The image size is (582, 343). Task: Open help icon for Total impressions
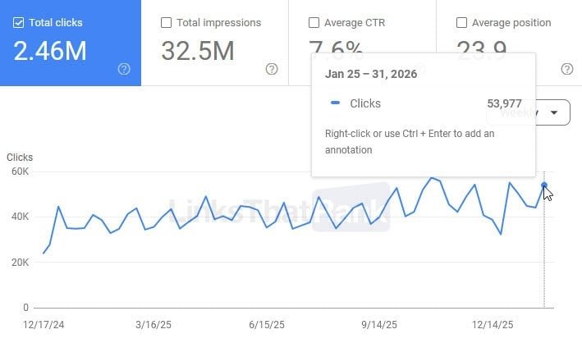pos(272,69)
